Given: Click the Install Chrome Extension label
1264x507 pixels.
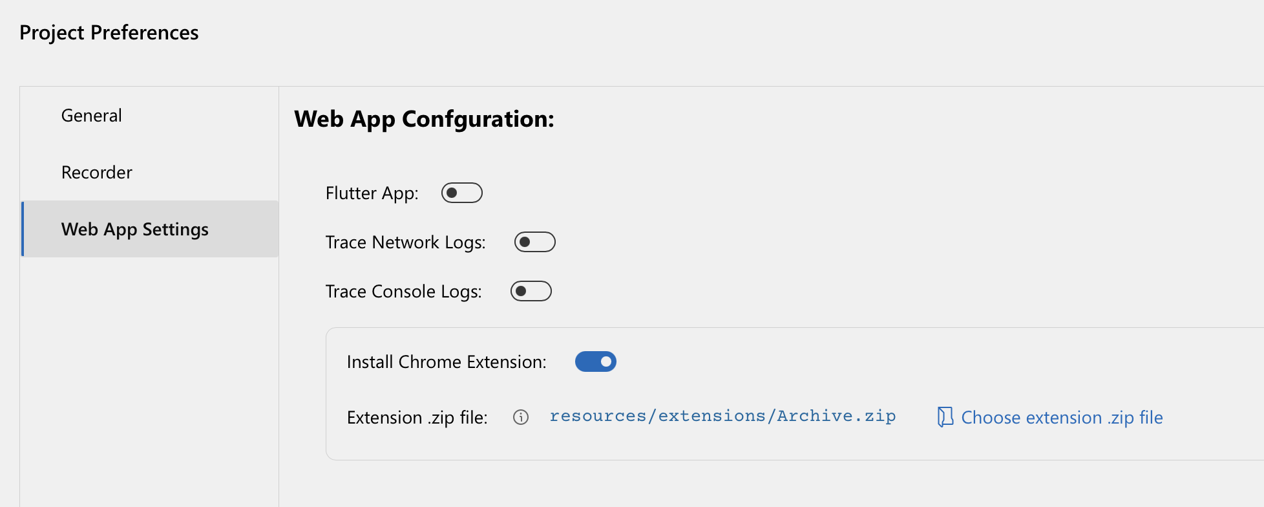Looking at the screenshot, I should coord(447,362).
